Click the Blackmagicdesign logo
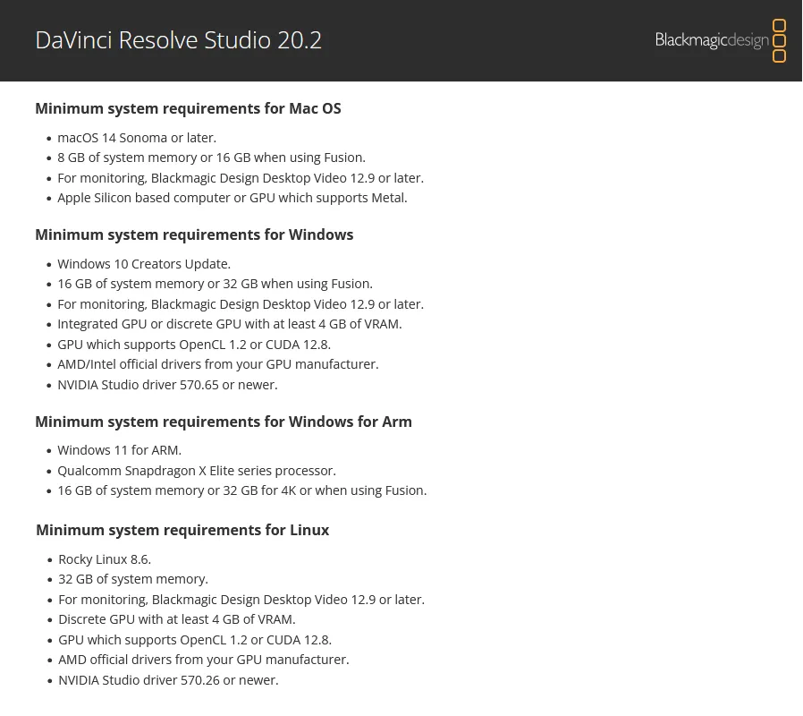This screenshot has width=803, height=716. pos(721,40)
